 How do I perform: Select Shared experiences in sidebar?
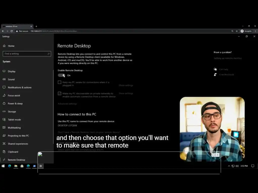pyautogui.click(x=15, y=144)
